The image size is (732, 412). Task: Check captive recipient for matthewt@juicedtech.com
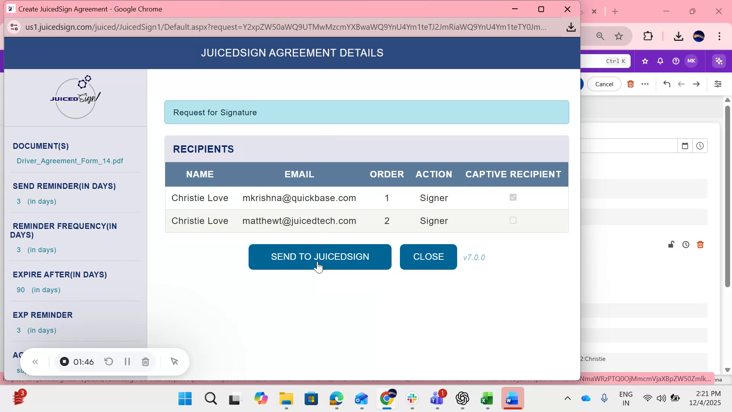click(x=513, y=220)
